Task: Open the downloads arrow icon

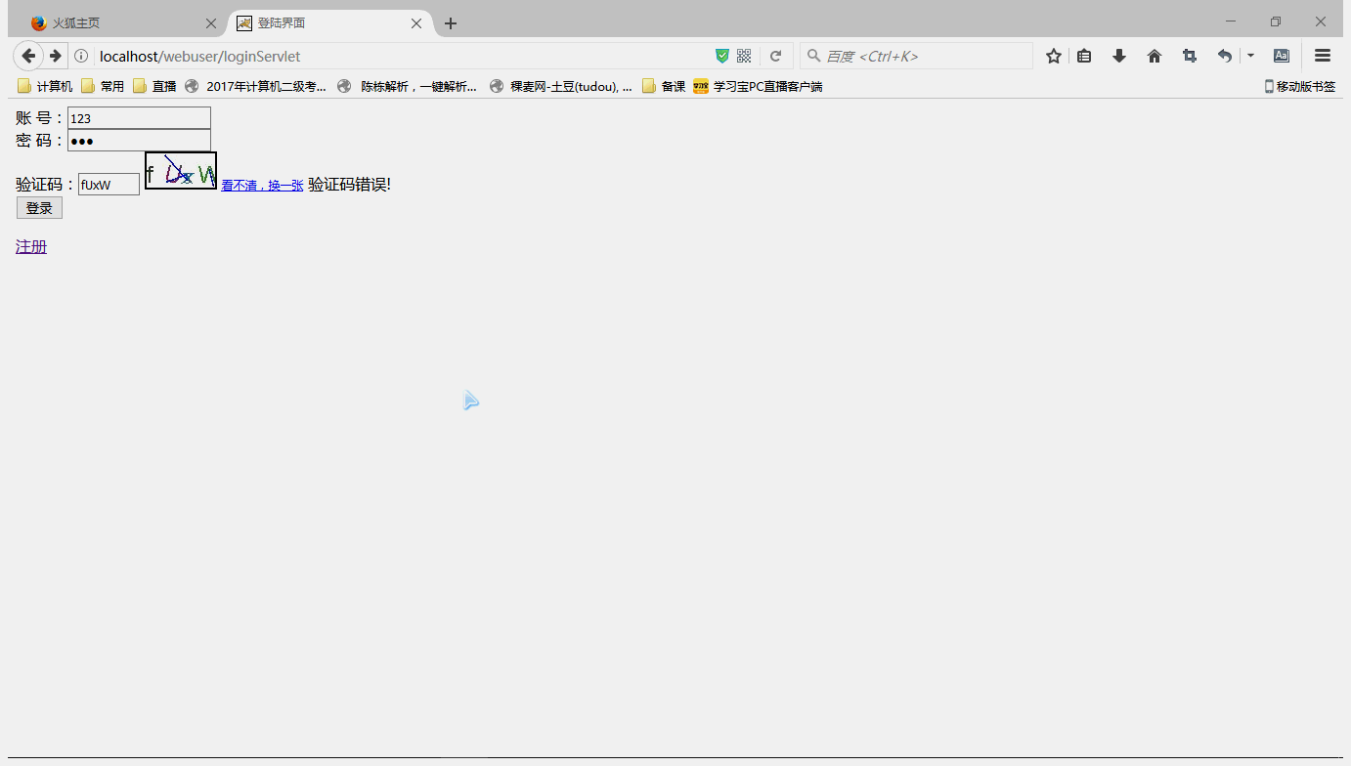Action: coord(1119,56)
